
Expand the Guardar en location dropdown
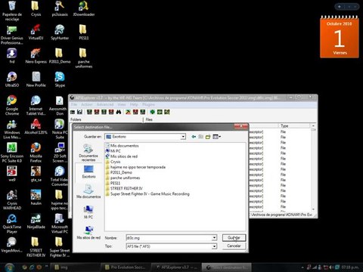click(x=183, y=137)
